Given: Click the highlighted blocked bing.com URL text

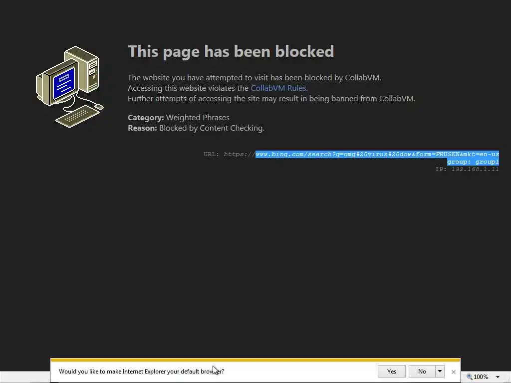Looking at the screenshot, I should tap(377, 154).
